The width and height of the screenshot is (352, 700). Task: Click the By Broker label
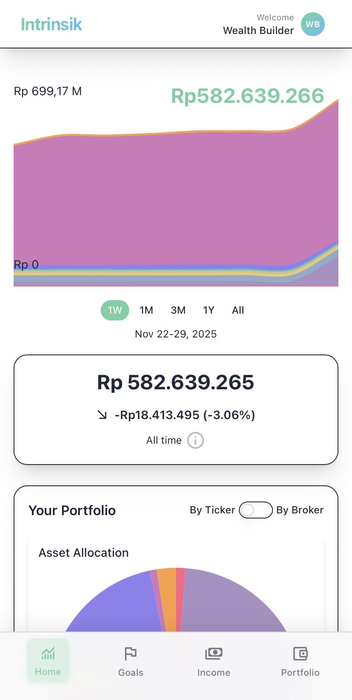[300, 510]
